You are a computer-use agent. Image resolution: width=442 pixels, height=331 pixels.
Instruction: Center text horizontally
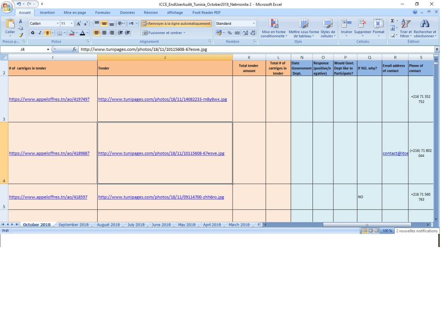[104, 33]
